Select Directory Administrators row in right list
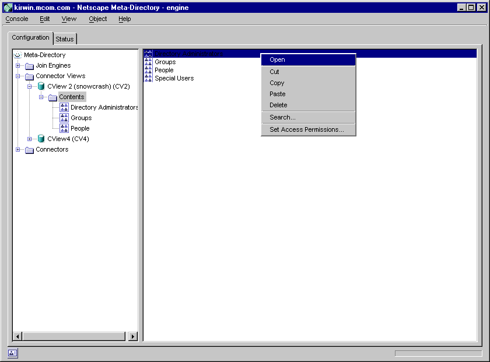The image size is (490, 362). [x=310, y=54]
